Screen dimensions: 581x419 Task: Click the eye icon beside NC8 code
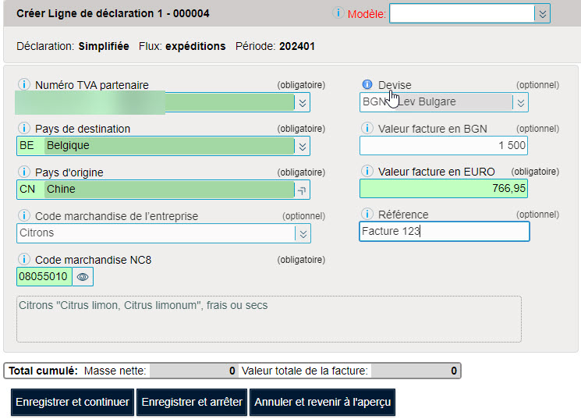(83, 277)
